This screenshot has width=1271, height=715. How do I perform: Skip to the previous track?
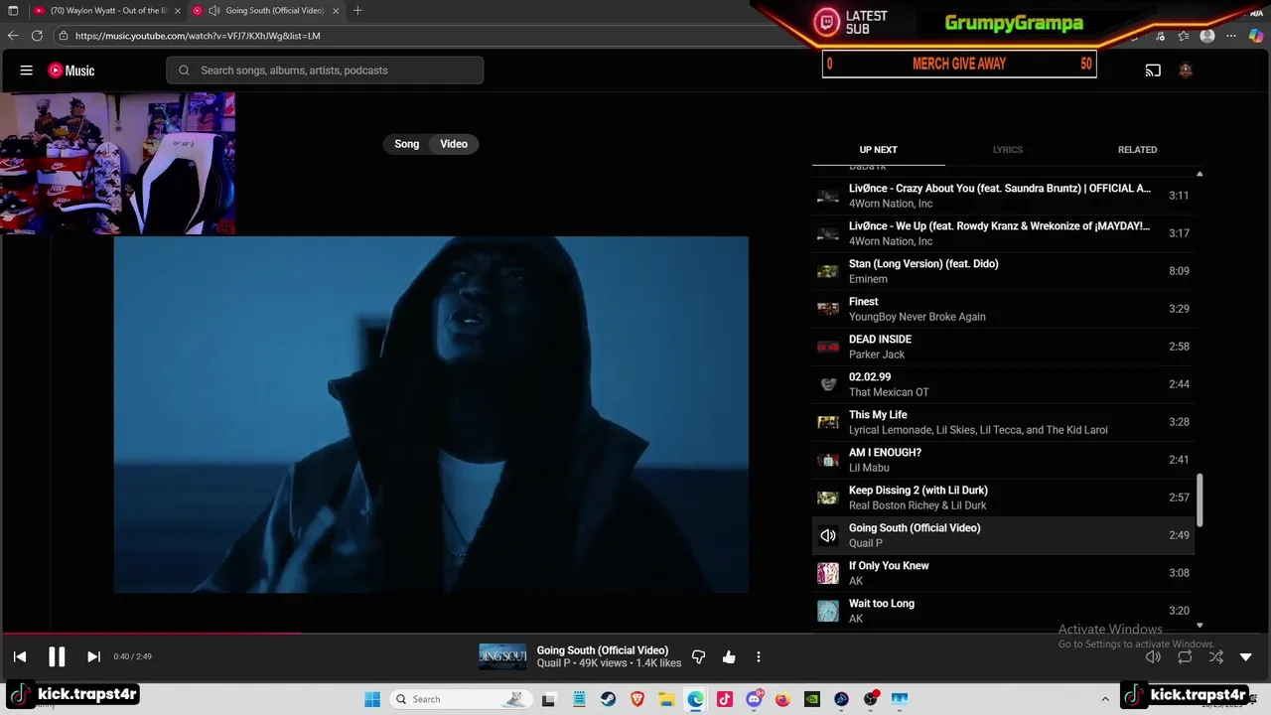[20, 656]
